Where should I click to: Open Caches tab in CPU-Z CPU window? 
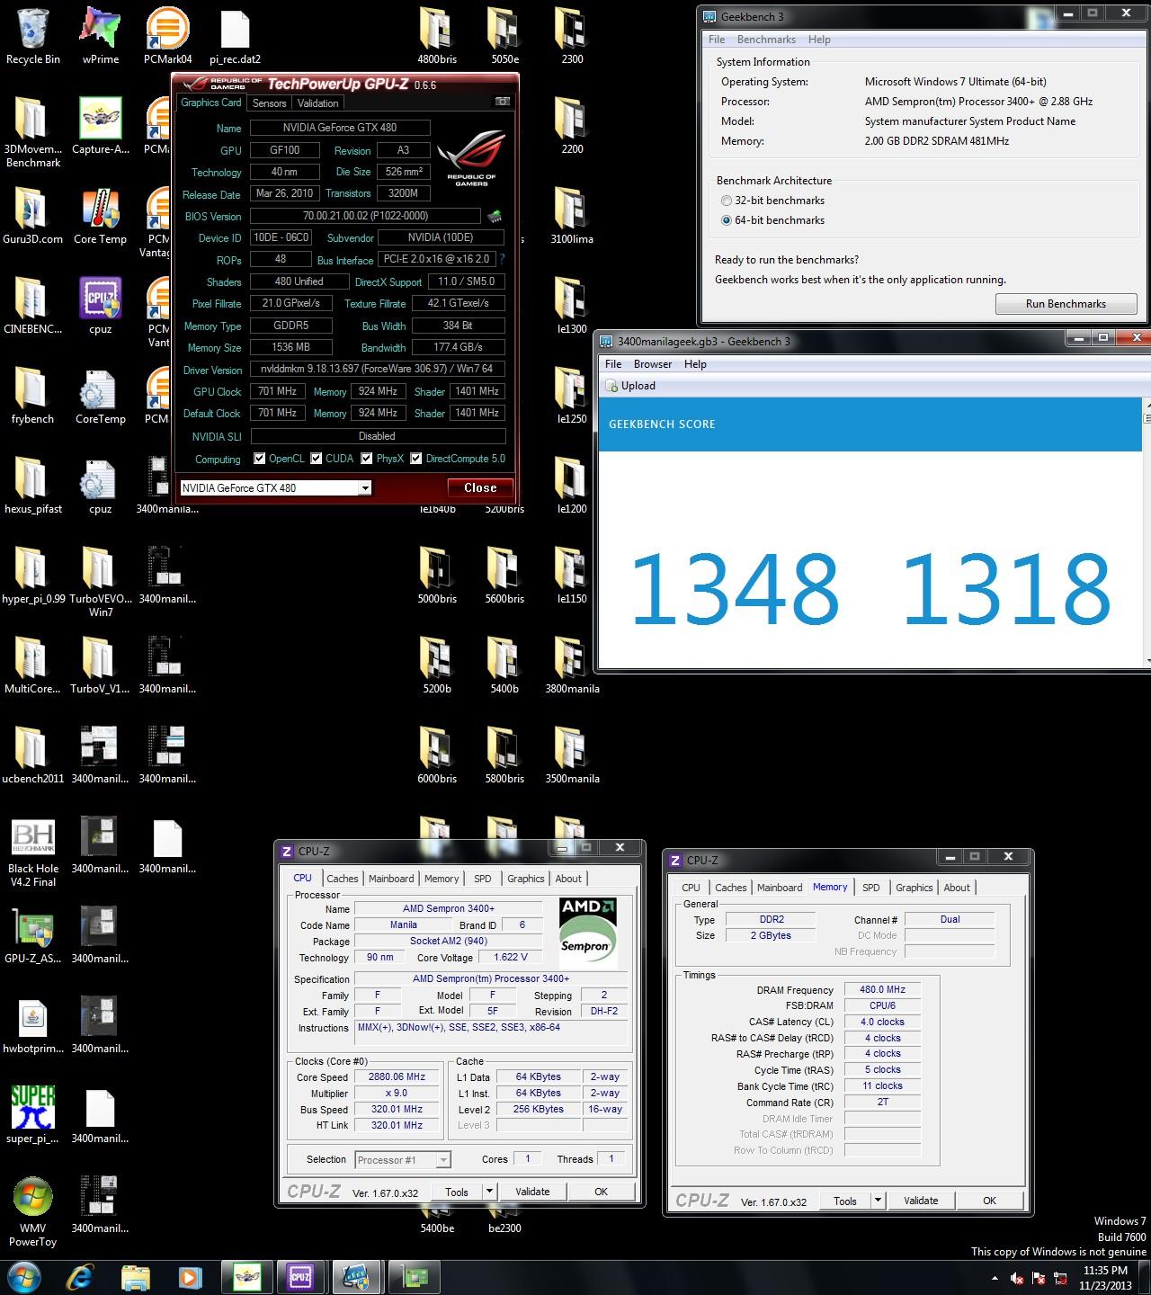pos(343,879)
